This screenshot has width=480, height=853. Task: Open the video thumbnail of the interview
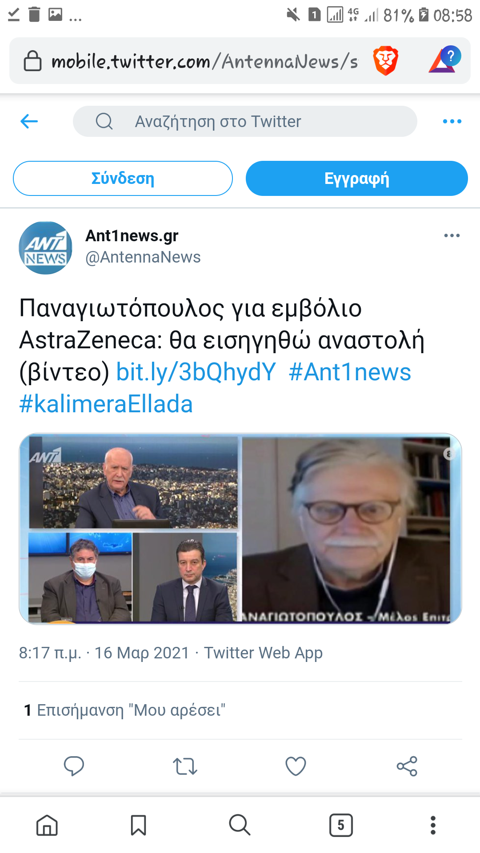click(x=240, y=529)
